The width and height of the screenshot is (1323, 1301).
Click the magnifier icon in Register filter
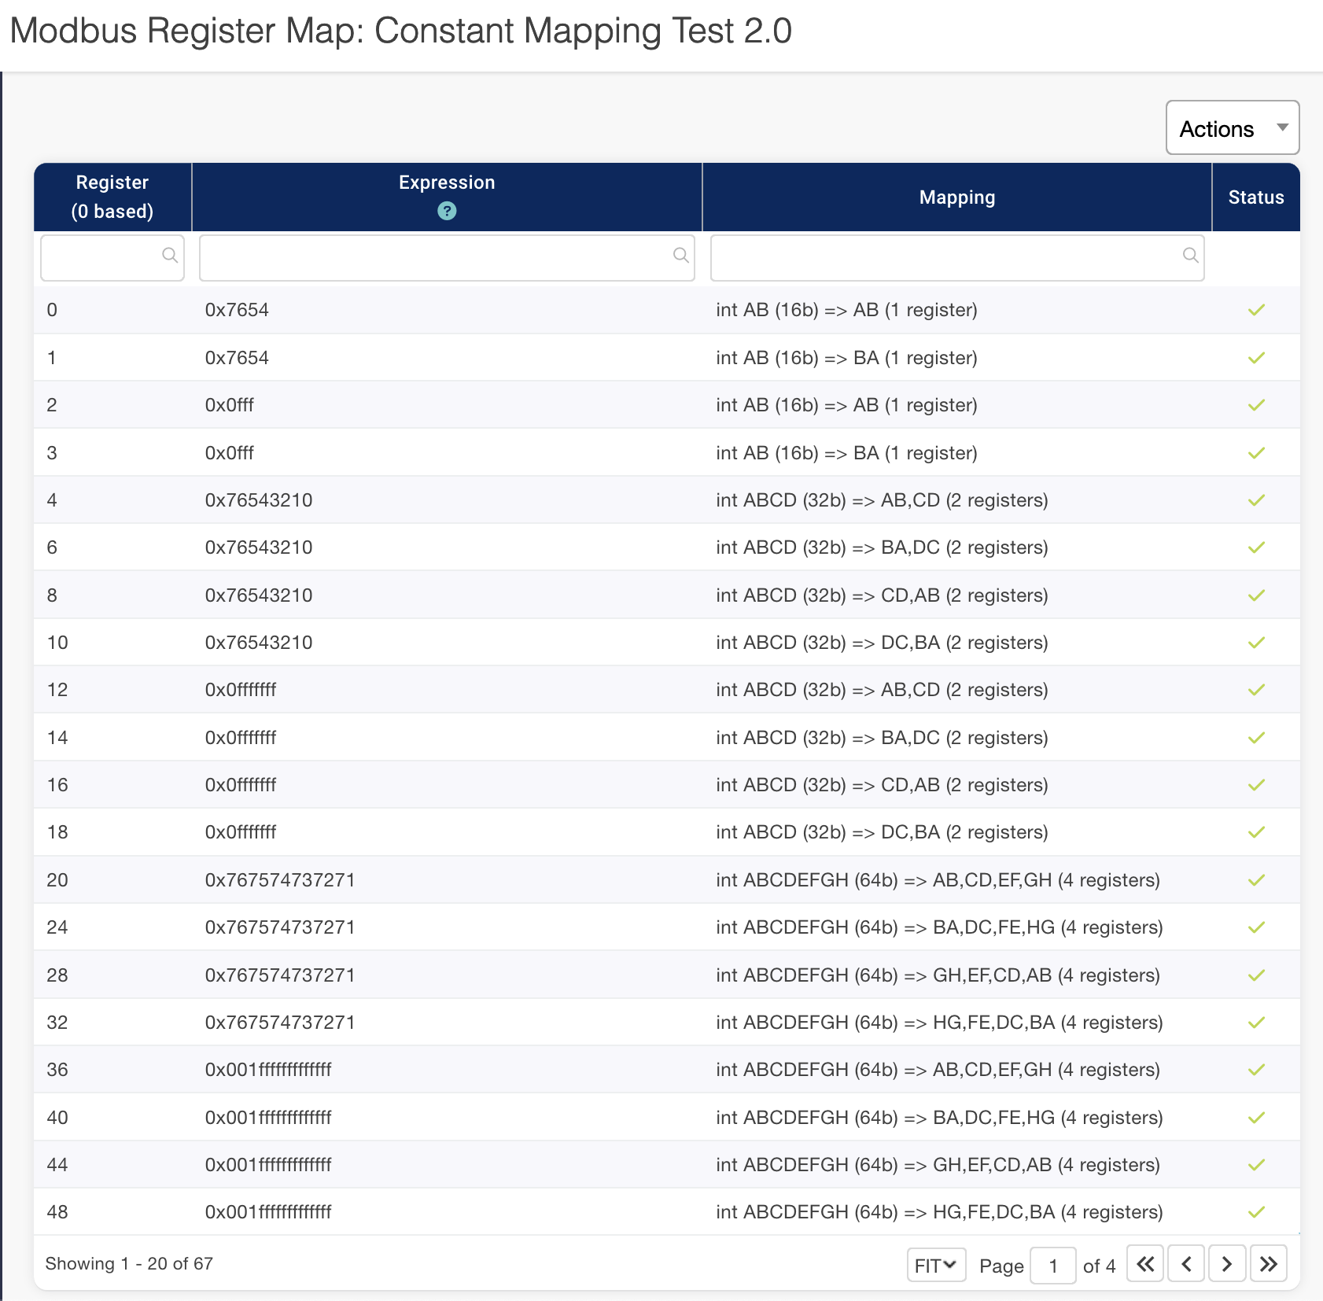(171, 255)
